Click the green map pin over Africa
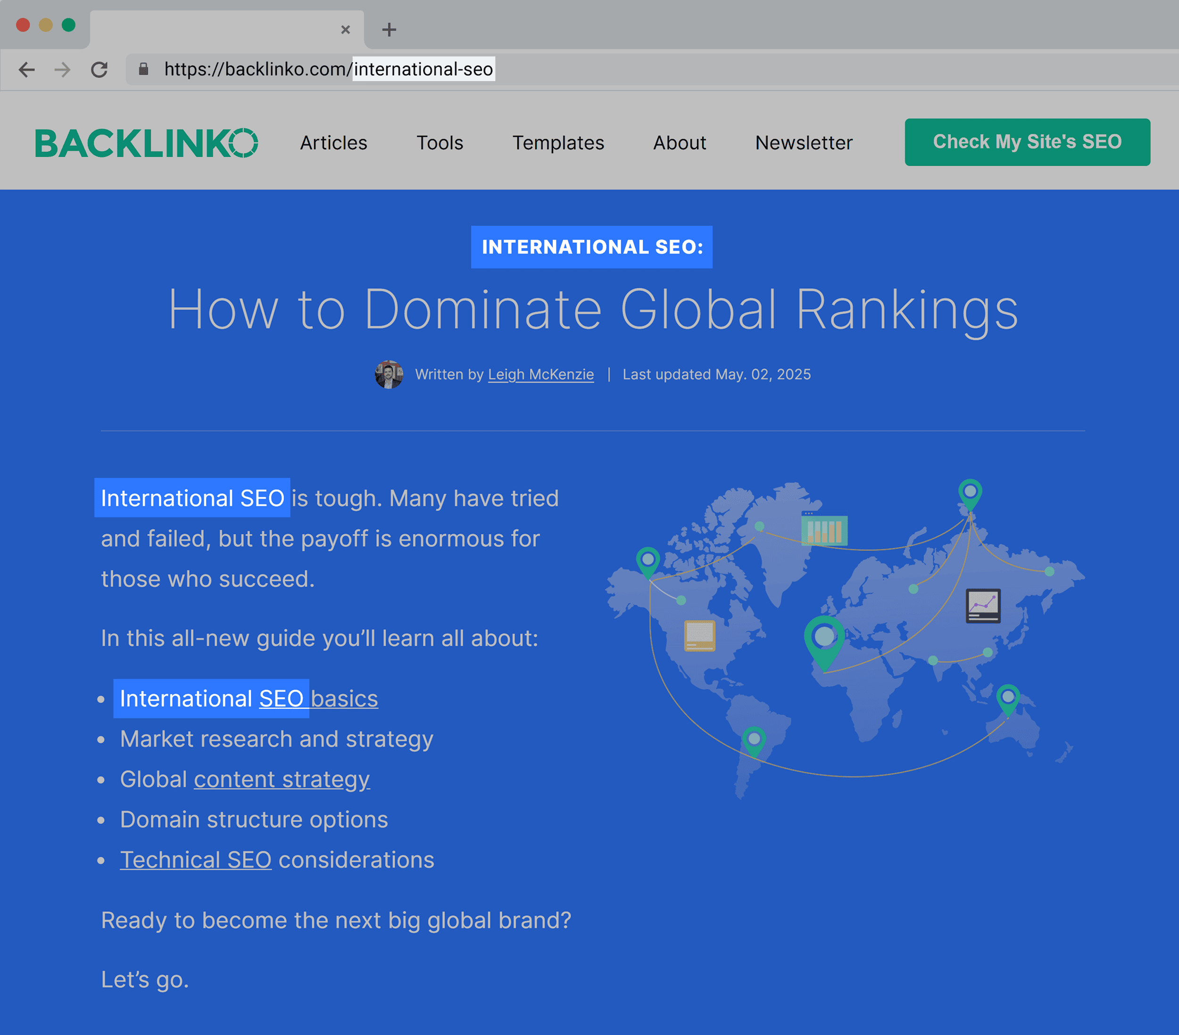The height and width of the screenshot is (1035, 1179). click(x=825, y=634)
